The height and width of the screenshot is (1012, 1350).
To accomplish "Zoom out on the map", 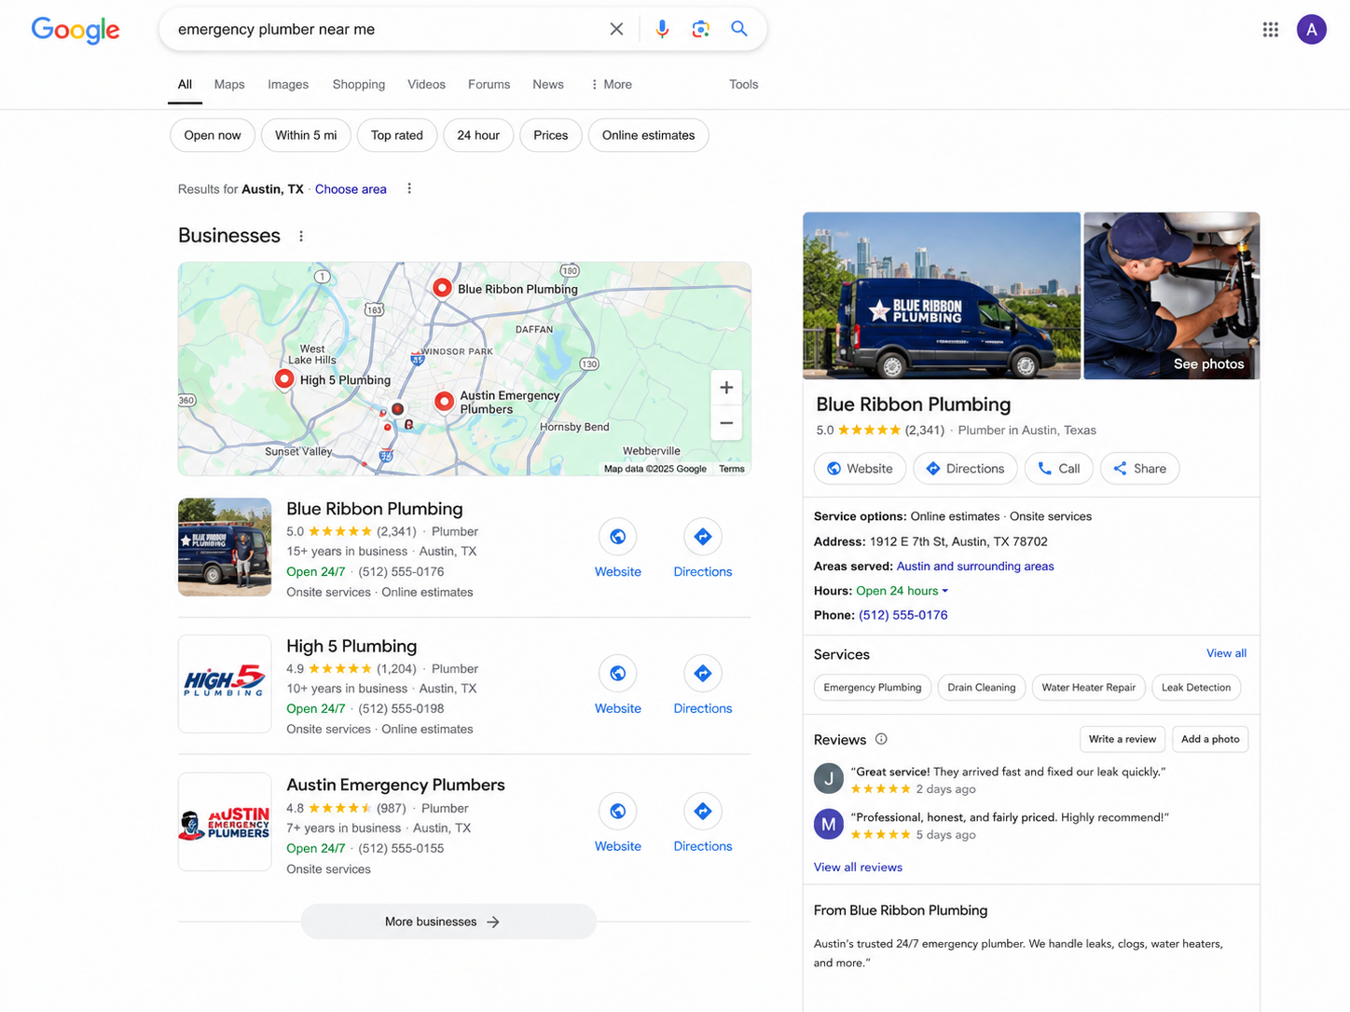I will [x=726, y=423].
